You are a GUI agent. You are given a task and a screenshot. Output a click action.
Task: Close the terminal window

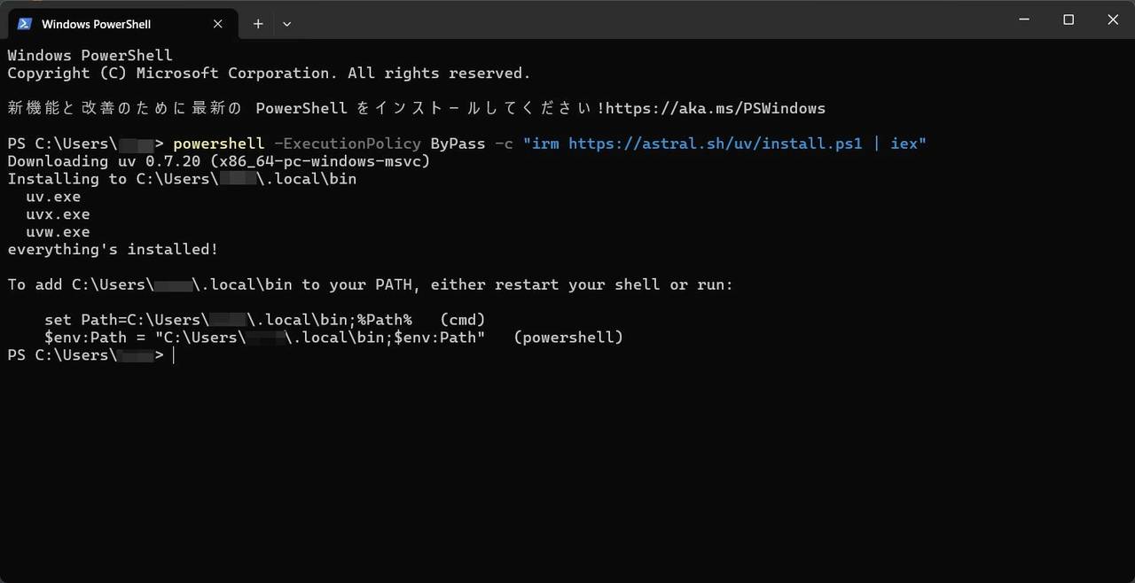pos(1113,19)
